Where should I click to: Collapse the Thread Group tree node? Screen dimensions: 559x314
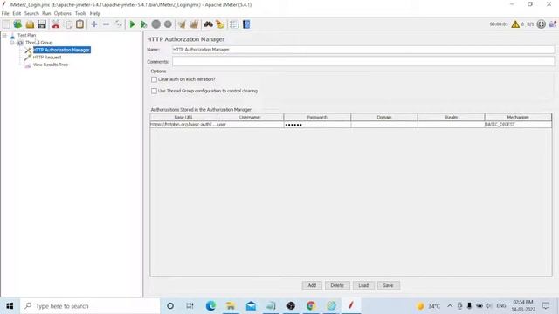[11, 43]
